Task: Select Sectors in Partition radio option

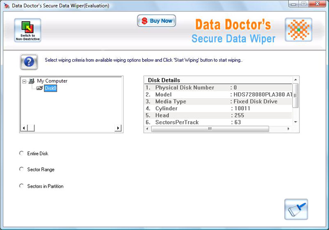Action: pos(21,186)
